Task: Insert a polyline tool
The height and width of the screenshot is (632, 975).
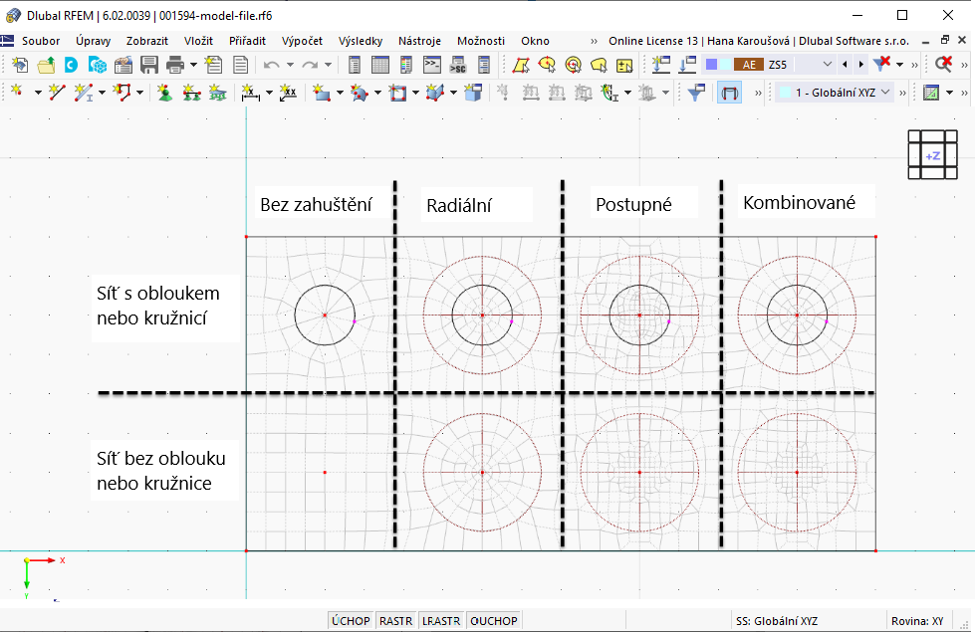Action: 122,93
